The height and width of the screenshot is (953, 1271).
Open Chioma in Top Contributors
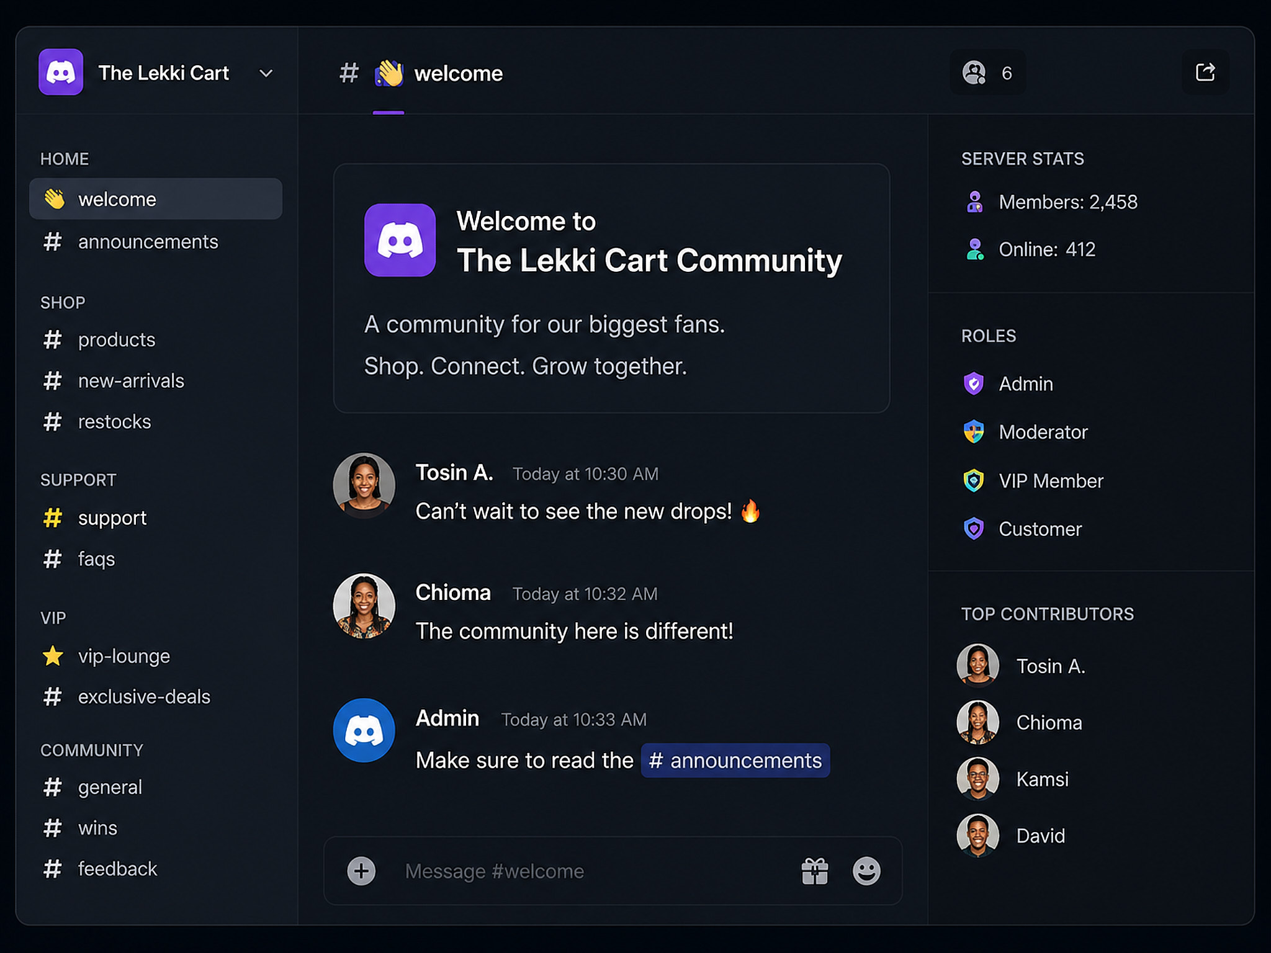pyautogui.click(x=1049, y=722)
